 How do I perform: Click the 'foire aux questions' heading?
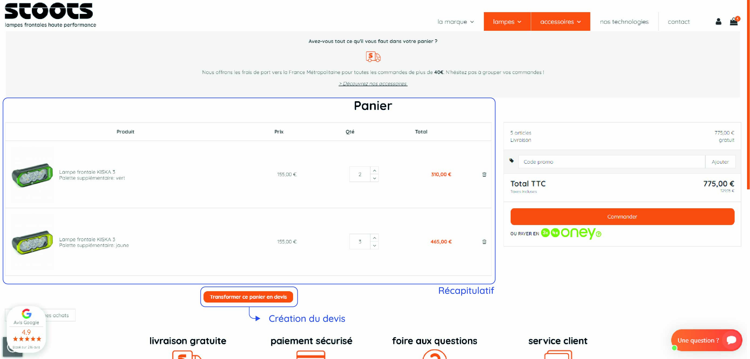click(x=435, y=341)
